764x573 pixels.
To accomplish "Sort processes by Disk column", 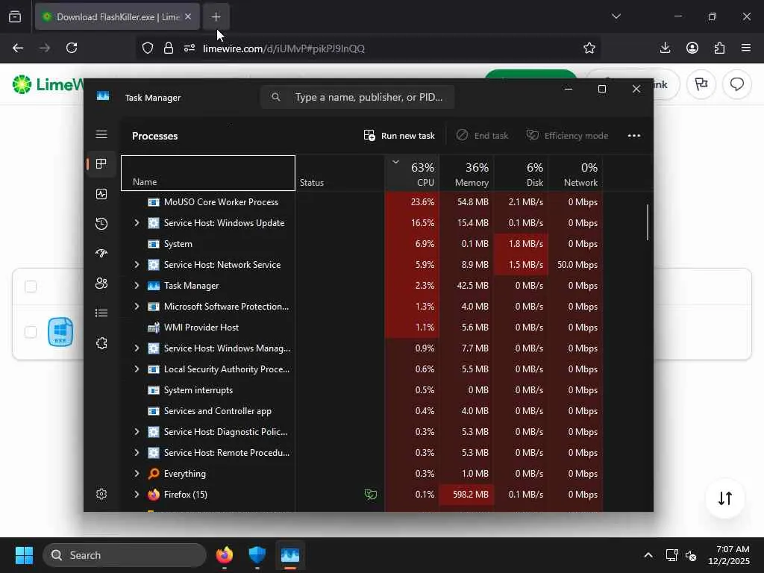I will (x=522, y=173).
